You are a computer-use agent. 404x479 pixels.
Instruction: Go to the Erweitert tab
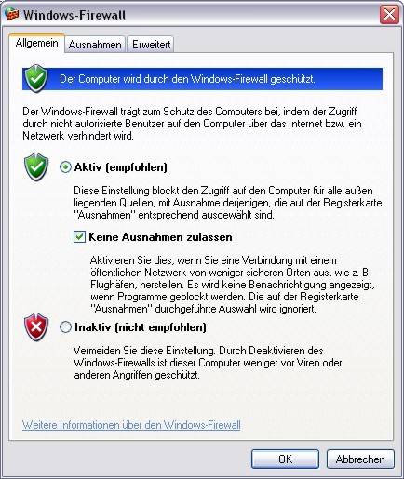[x=151, y=45]
